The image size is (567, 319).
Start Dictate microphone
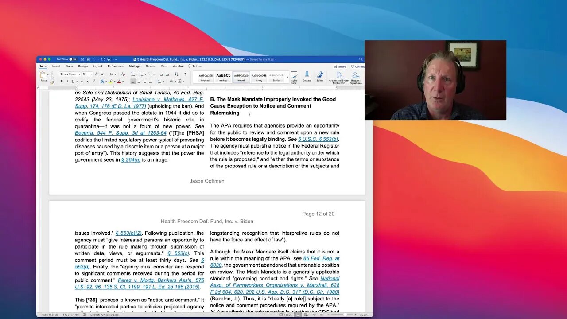coord(307,76)
